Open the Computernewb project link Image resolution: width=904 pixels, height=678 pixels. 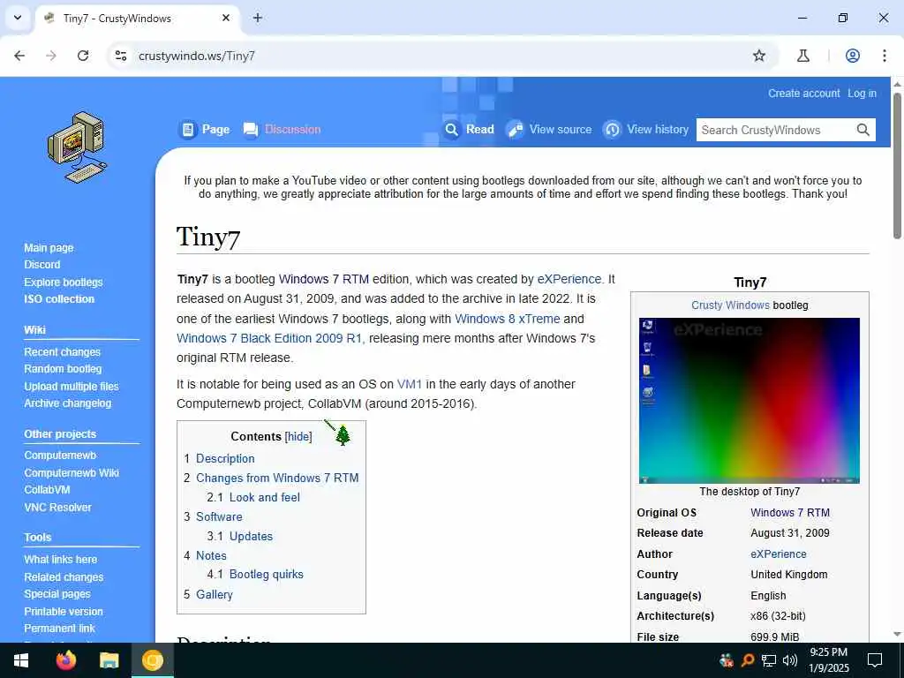point(60,455)
